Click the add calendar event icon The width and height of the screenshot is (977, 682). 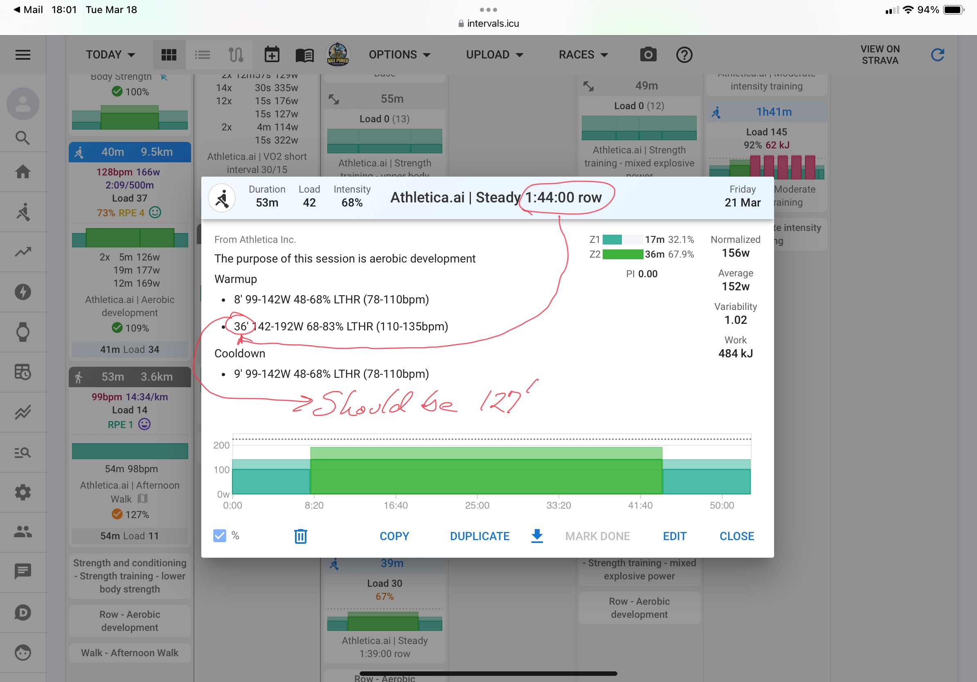[272, 55]
